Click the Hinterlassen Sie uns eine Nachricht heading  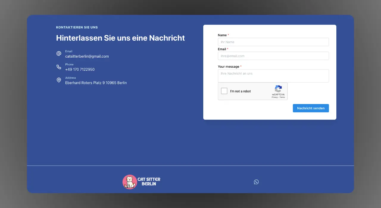click(121, 38)
